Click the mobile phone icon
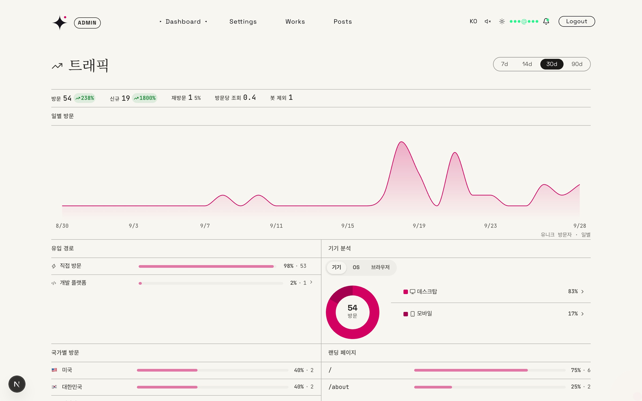 point(412,314)
